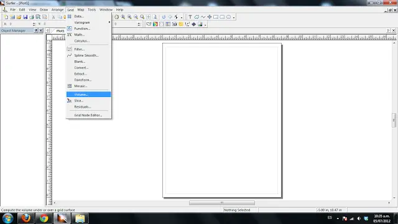Click the tab scroll right arrow

point(388,30)
